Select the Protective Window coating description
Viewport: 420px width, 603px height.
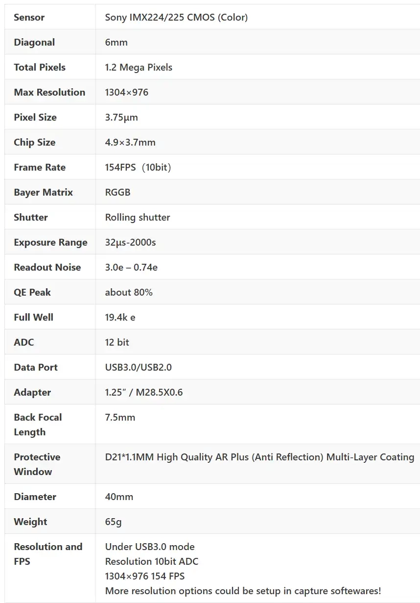click(x=259, y=457)
